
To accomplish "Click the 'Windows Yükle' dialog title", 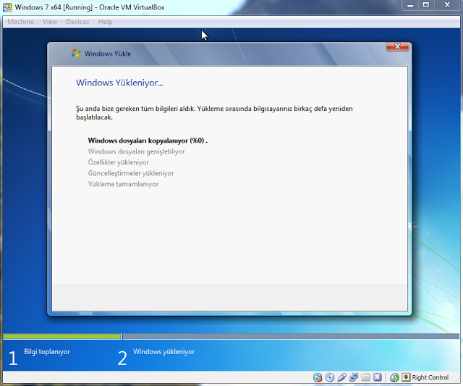I will pyautogui.click(x=108, y=54).
